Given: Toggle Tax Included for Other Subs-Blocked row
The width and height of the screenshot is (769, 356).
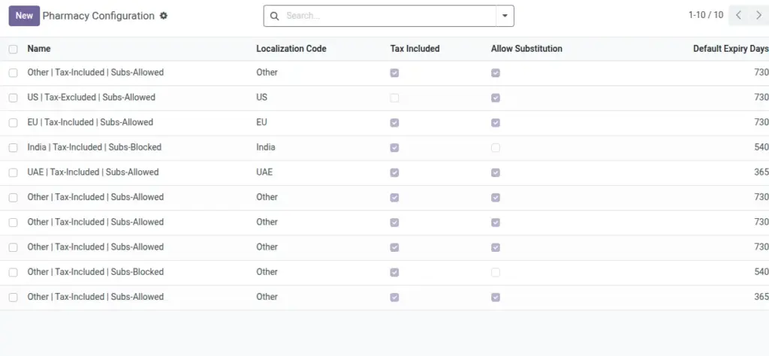Looking at the screenshot, I should (x=395, y=272).
